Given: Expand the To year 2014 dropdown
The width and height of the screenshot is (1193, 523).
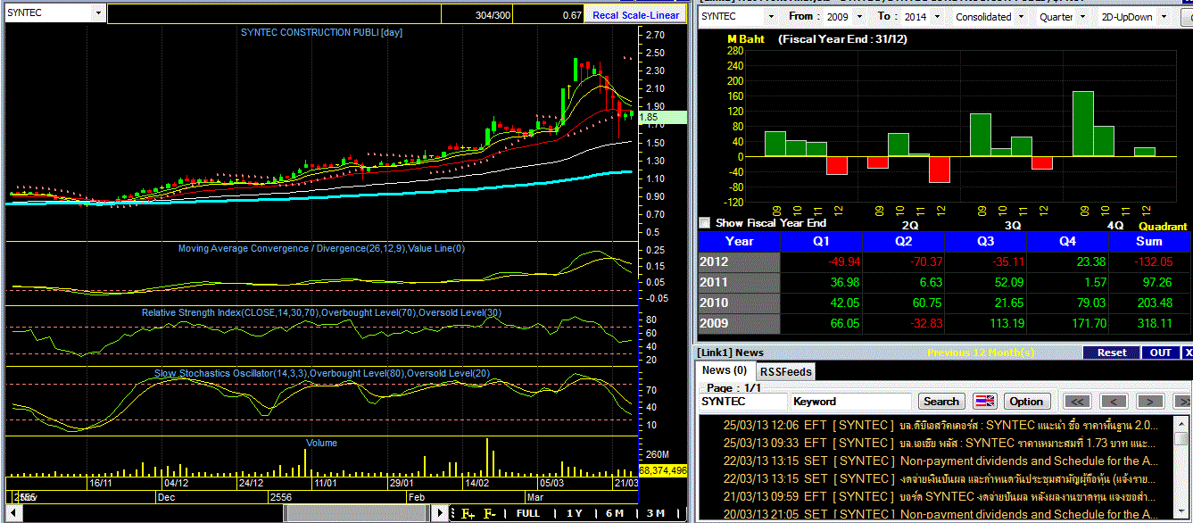Looking at the screenshot, I should [939, 16].
